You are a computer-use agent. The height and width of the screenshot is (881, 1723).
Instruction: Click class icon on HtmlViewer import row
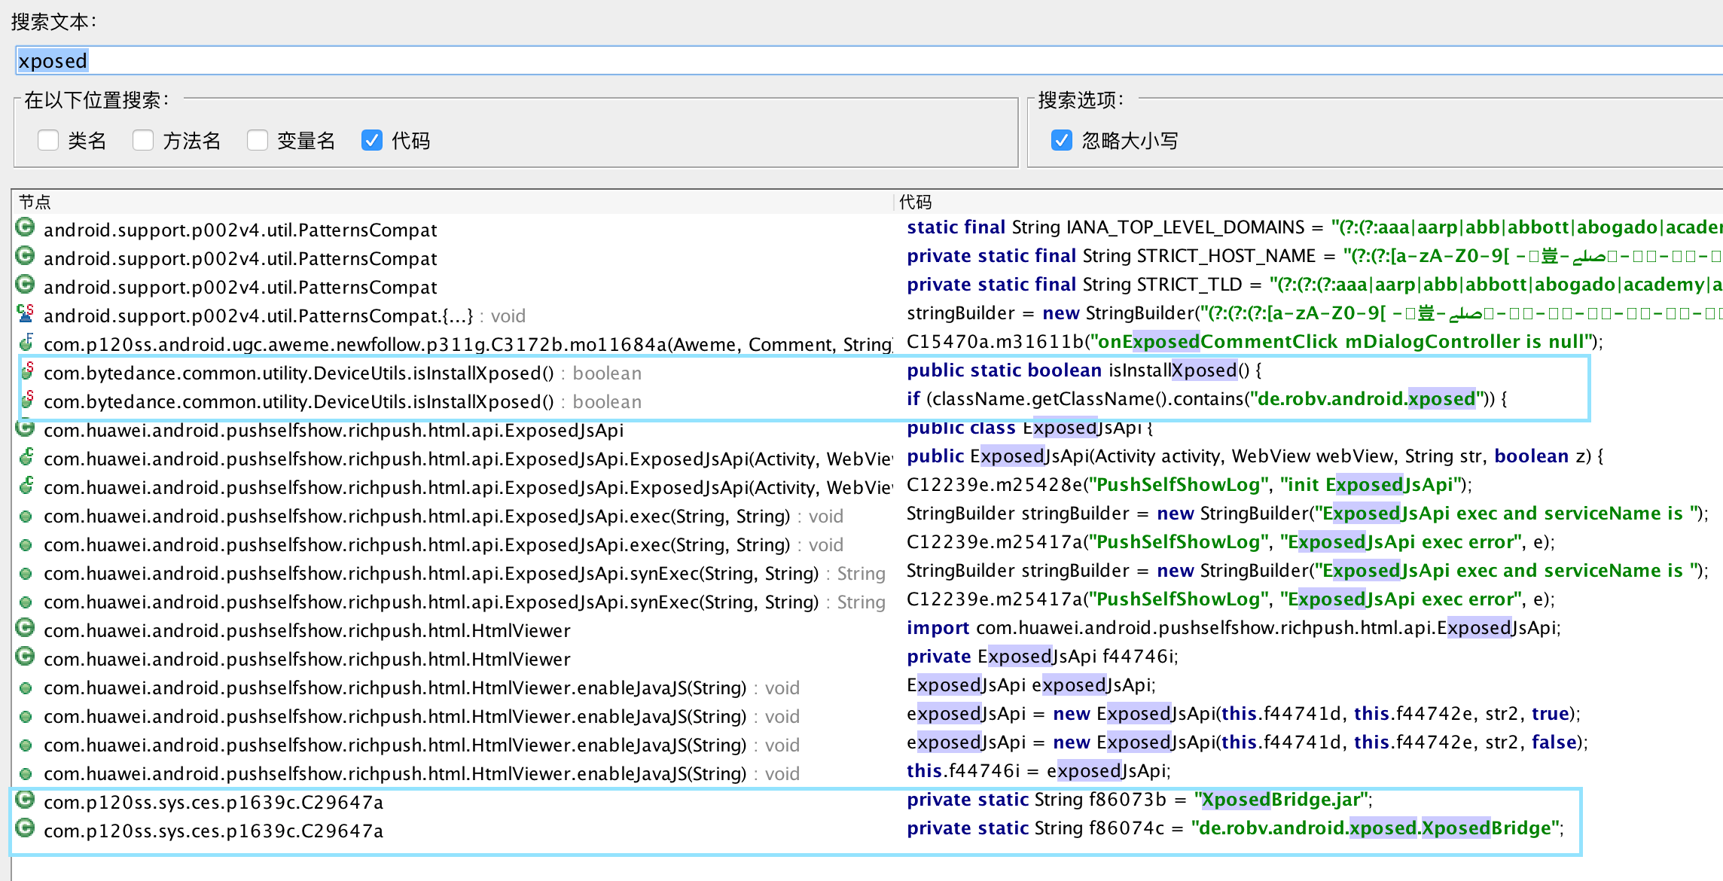coord(26,628)
